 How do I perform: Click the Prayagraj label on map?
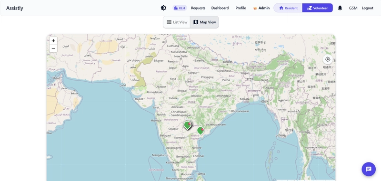click(x=207, y=77)
